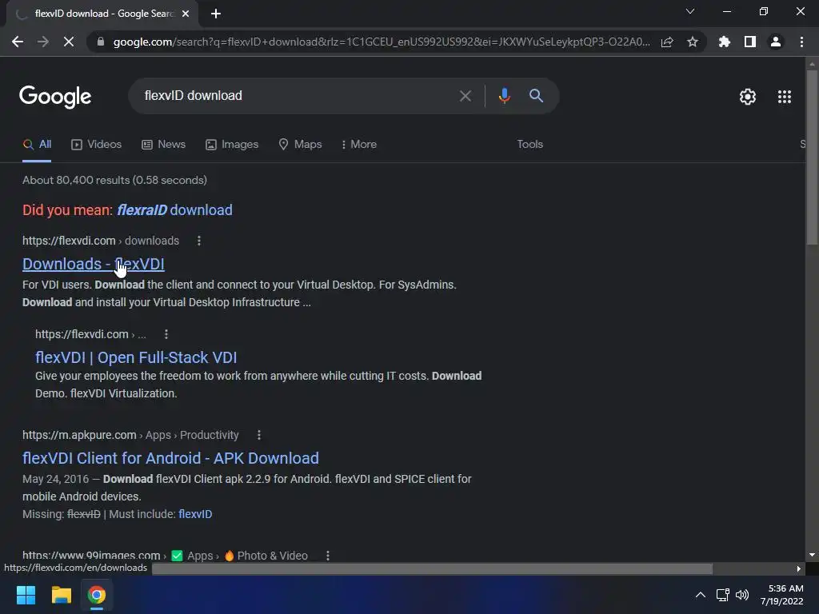Go to Google homepage logo
The height and width of the screenshot is (614, 819).
[55, 97]
